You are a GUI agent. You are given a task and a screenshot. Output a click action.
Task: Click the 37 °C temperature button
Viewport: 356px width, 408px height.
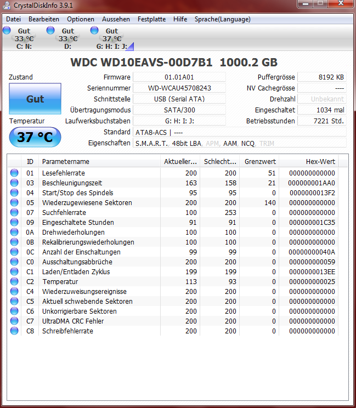pyautogui.click(x=35, y=137)
